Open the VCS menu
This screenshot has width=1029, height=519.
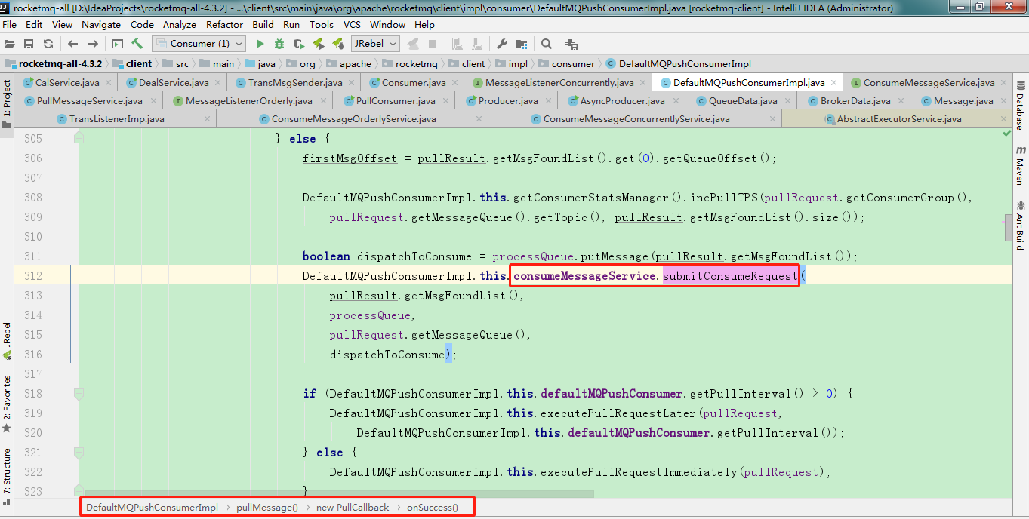pyautogui.click(x=352, y=25)
